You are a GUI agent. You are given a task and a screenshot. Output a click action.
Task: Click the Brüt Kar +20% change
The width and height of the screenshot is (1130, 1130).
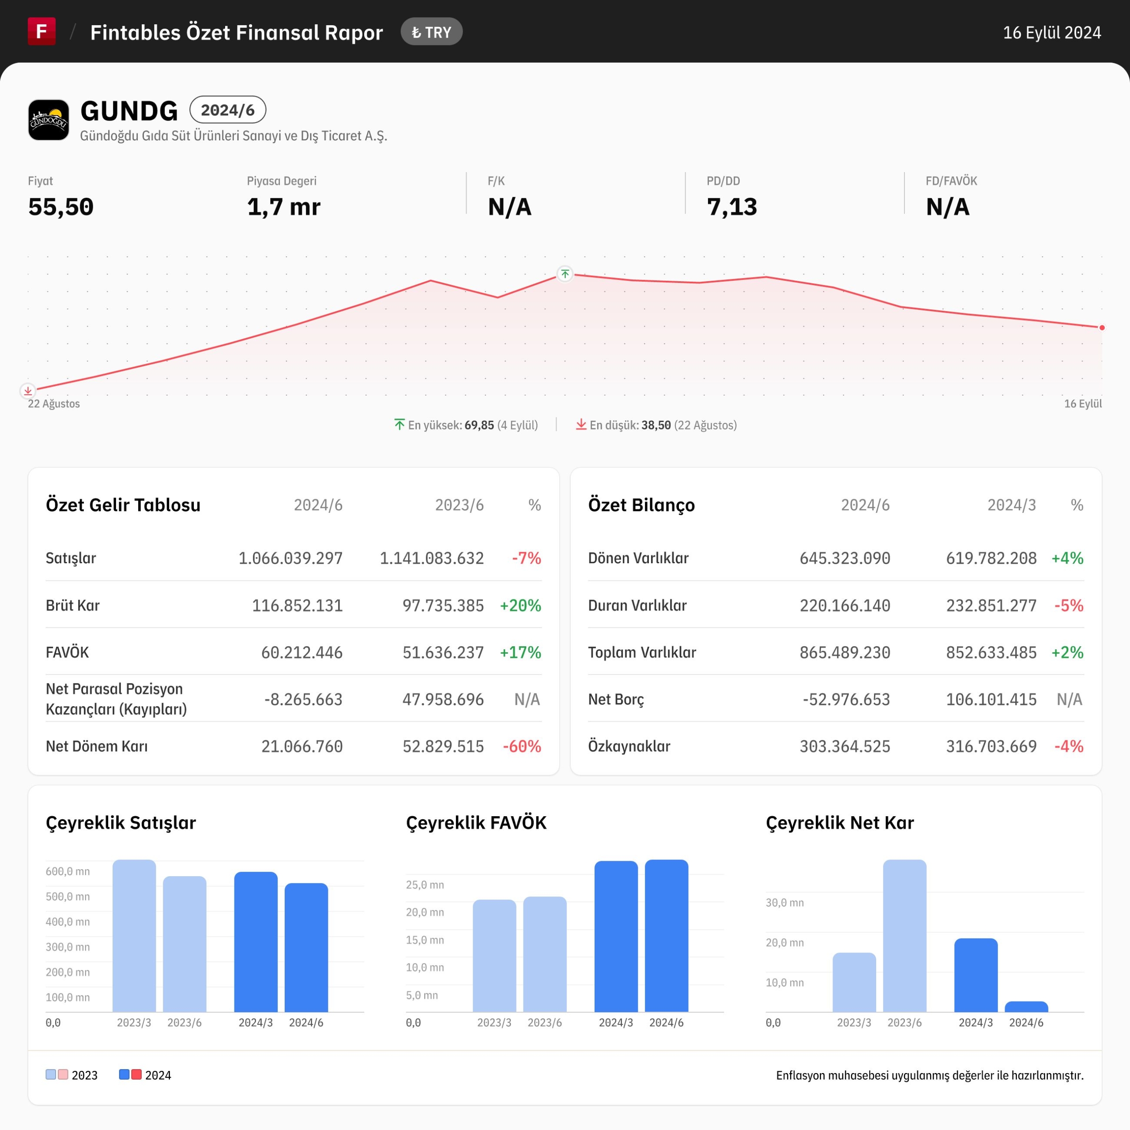[x=520, y=605]
